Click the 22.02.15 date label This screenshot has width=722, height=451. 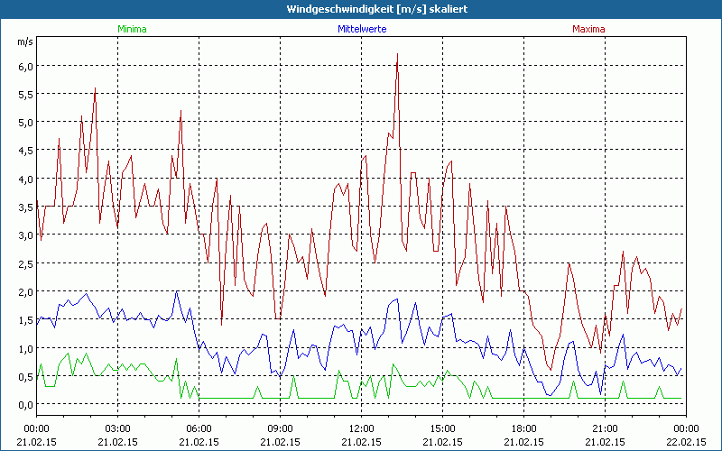click(686, 442)
